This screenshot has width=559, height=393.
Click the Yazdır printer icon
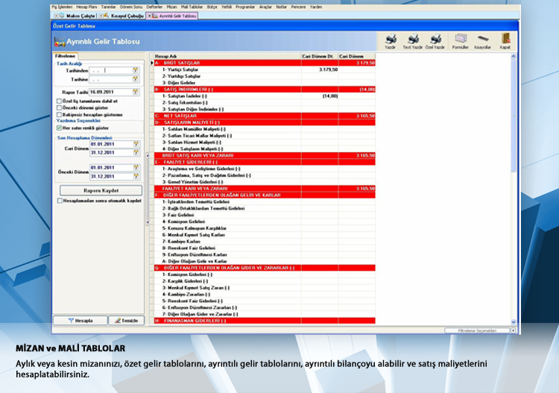coord(390,40)
